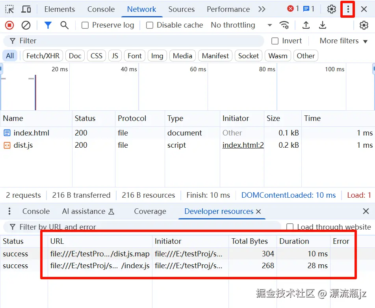Filter by Wasm requests
Viewport: 375px width, 308px height.
278,56
